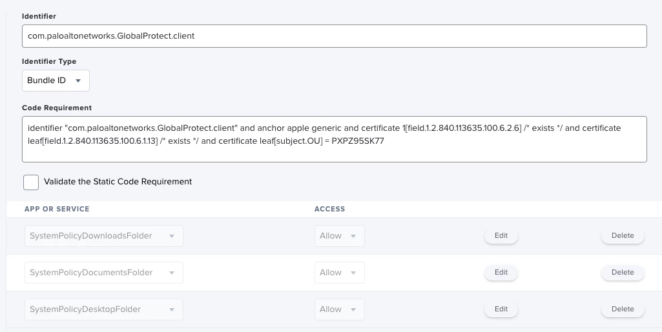The width and height of the screenshot is (662, 332).
Task: Click the Identifier text field
Action: (334, 36)
